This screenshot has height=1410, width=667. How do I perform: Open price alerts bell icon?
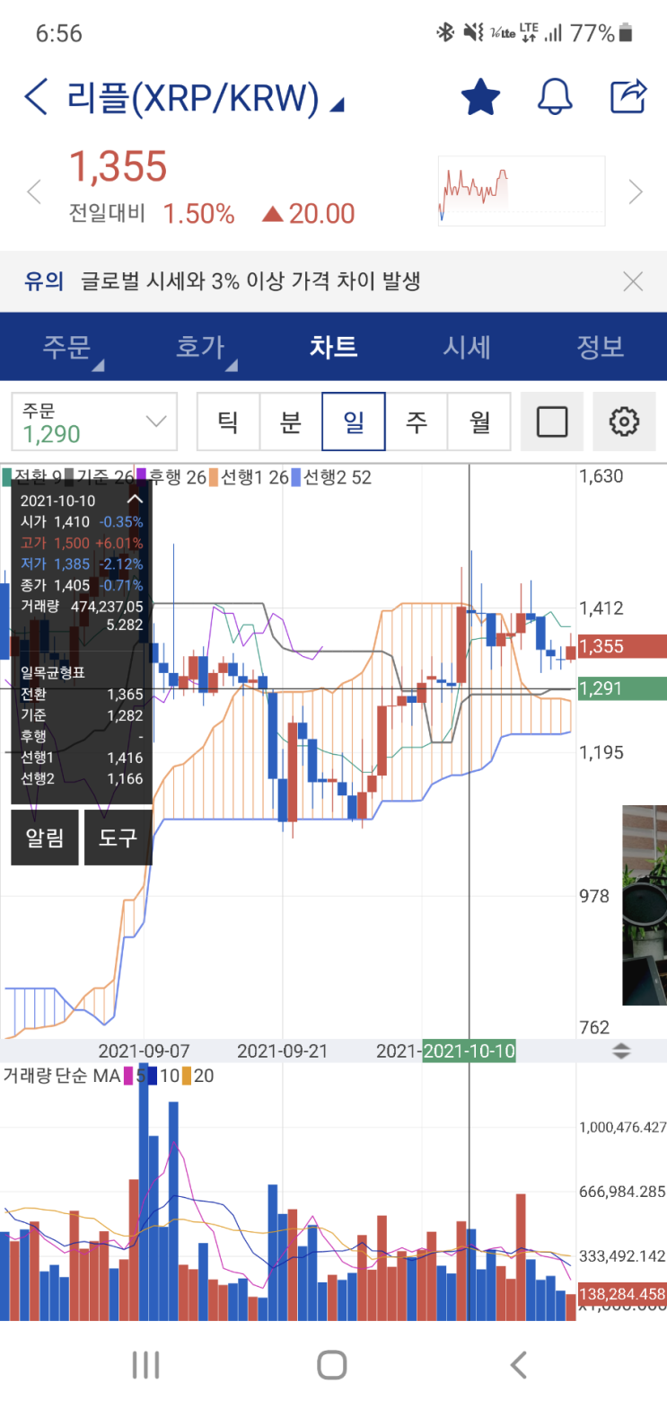coord(555,97)
